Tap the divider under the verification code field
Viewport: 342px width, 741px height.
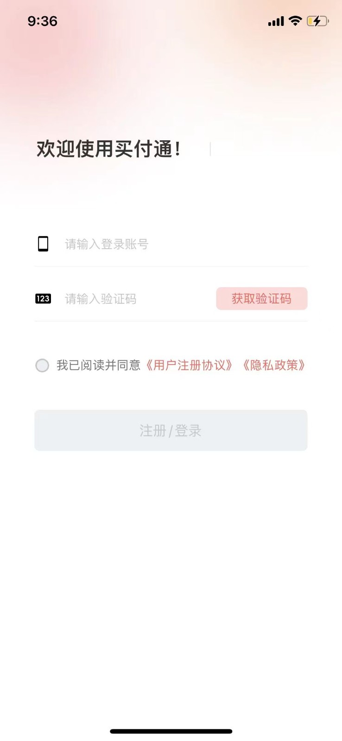point(171,321)
